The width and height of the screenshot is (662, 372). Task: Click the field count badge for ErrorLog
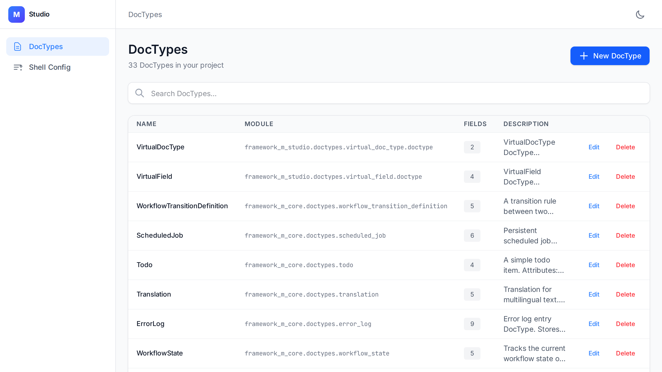(472, 324)
